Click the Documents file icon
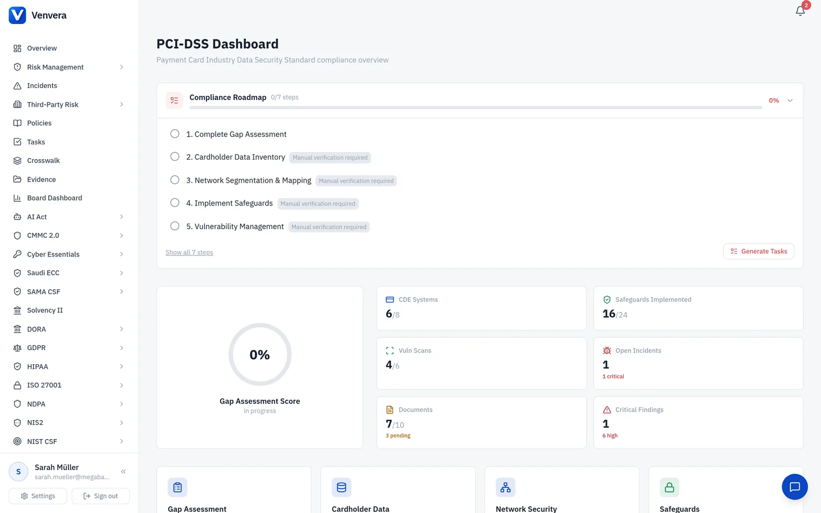The image size is (821, 513). click(x=390, y=410)
